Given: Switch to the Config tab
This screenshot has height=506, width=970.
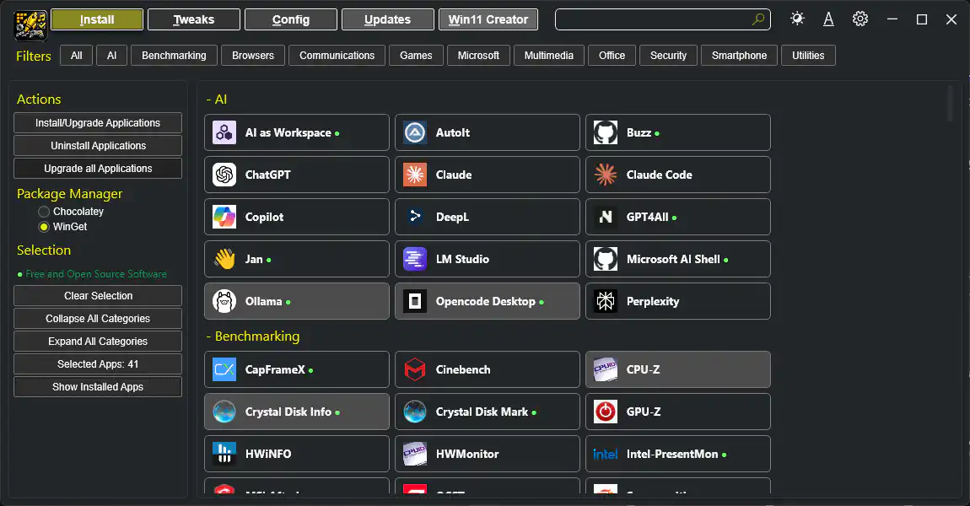Looking at the screenshot, I should pos(291,19).
